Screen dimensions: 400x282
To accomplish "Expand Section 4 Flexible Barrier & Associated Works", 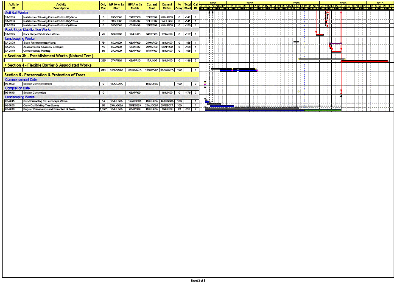I will (x=6, y=65).
